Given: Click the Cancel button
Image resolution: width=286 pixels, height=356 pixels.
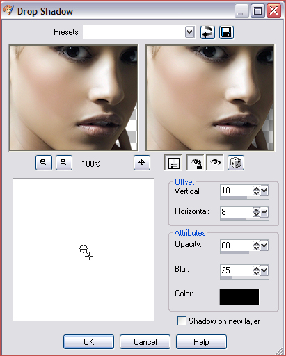Looking at the screenshot, I should [145, 341].
